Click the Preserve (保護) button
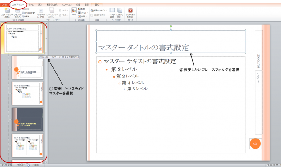This screenshot has height=167, width=281. tap(26, 17)
